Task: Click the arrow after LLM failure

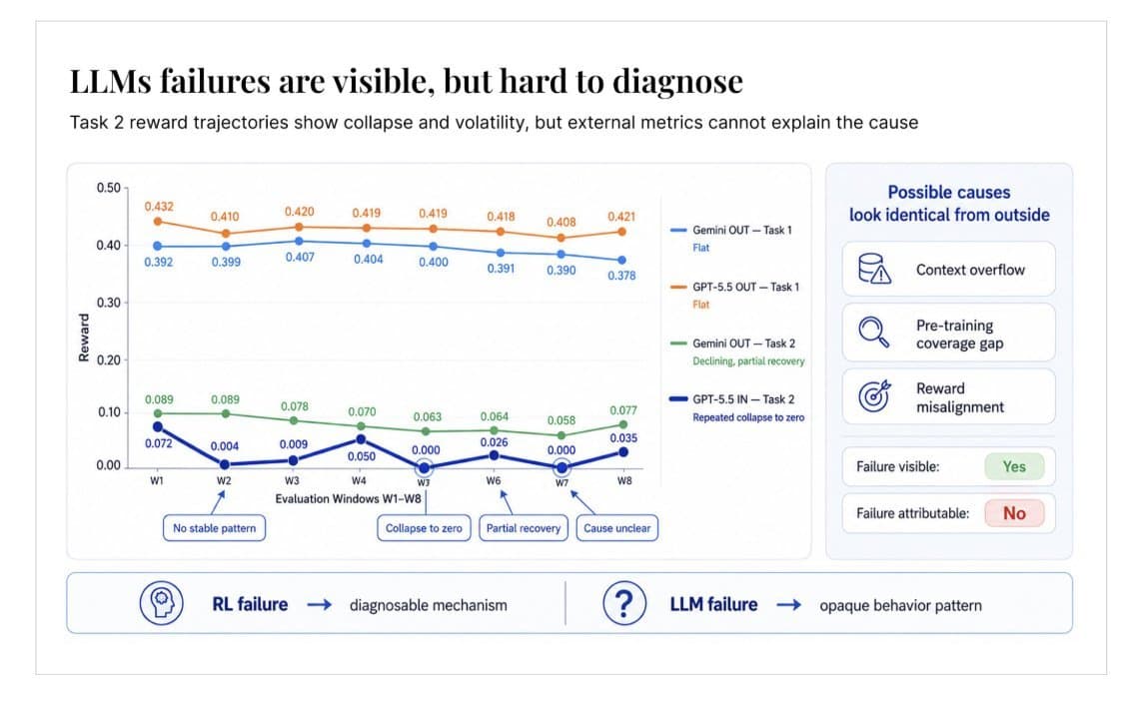Action: point(789,605)
